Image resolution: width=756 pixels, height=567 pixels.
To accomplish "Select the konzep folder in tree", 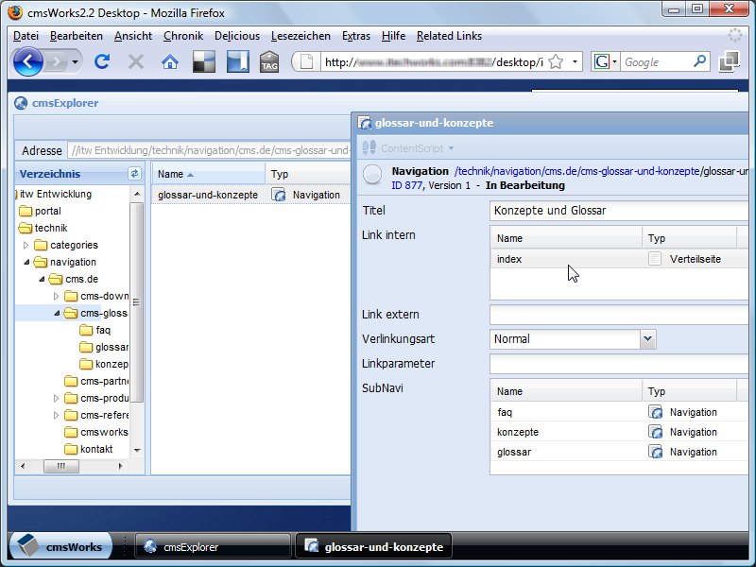I will 112,364.
